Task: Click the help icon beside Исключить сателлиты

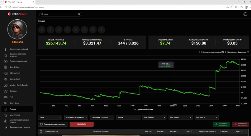Action: (x=223, y=52)
